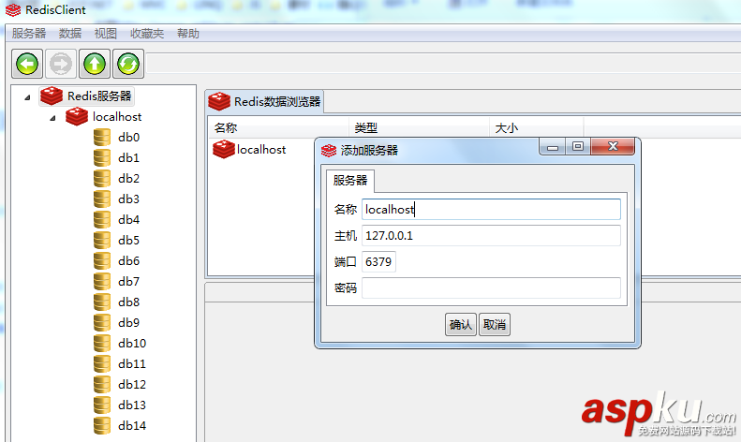Select the db6 database icon
This screenshot has width=741, height=442.
(x=102, y=260)
